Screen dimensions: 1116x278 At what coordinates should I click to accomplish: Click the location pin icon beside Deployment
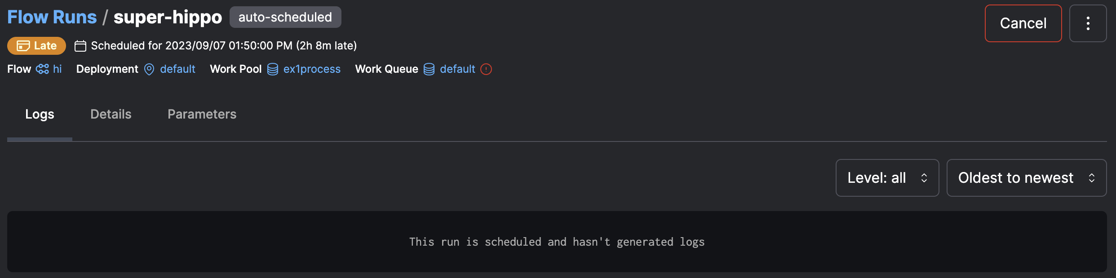pos(149,69)
